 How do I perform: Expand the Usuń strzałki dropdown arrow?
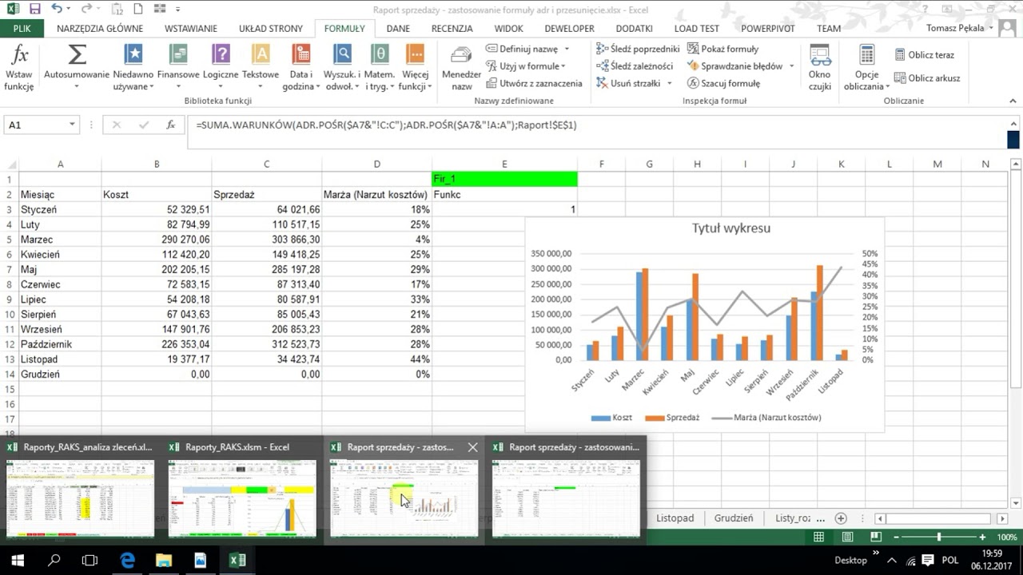[x=669, y=84]
